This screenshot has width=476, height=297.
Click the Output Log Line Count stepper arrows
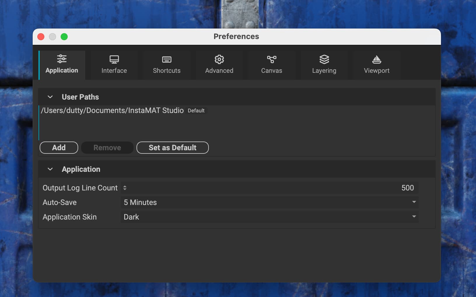tap(125, 188)
